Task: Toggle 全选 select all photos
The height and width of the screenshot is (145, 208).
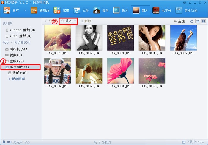Action: pyautogui.click(x=179, y=21)
